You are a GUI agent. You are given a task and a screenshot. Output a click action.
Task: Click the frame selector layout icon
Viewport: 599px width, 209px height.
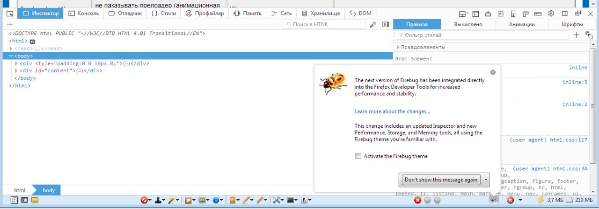coord(464,14)
